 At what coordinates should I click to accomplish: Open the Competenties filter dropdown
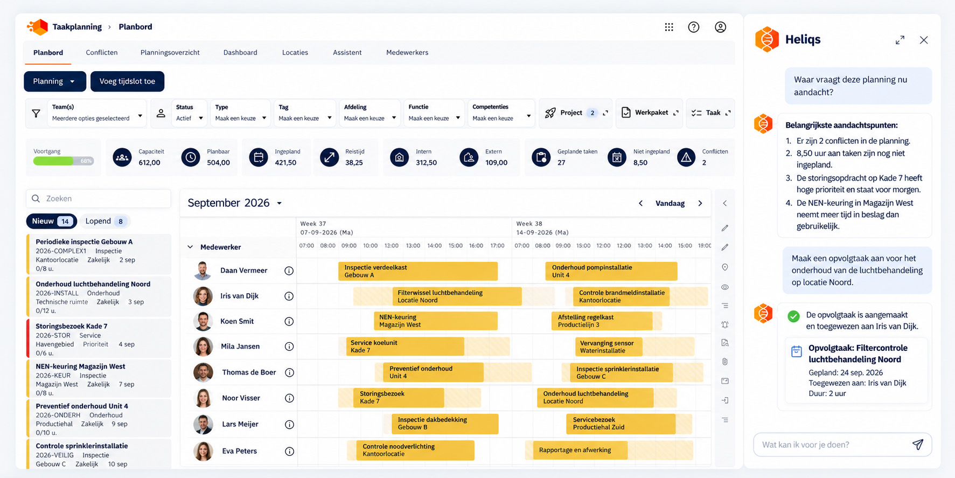coord(501,113)
